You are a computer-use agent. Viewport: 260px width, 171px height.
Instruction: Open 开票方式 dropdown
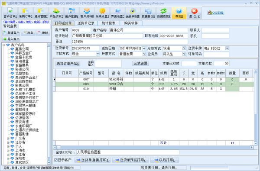[144, 54]
